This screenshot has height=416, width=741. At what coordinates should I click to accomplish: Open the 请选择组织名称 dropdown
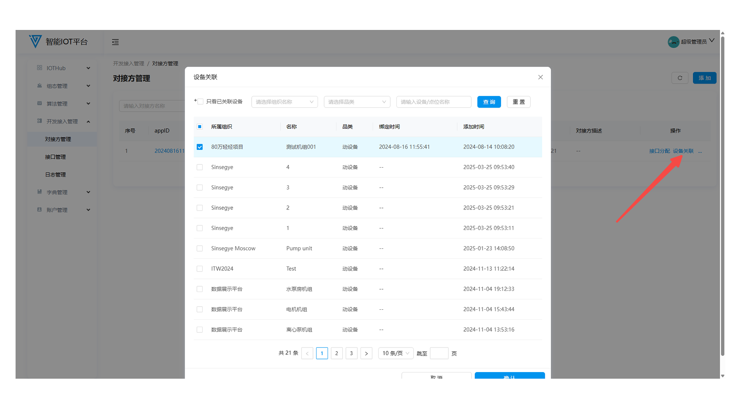tap(284, 102)
